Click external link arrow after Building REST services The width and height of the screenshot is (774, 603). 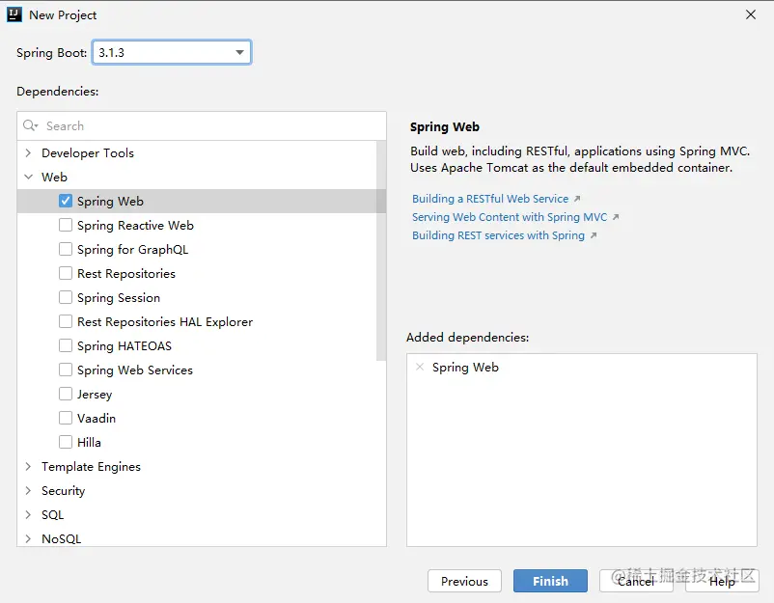(594, 236)
